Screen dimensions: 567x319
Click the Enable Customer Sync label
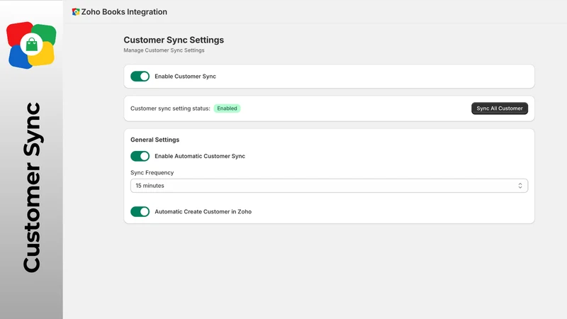coord(185,77)
